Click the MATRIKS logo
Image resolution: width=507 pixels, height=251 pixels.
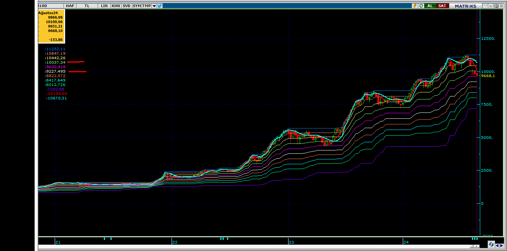(x=465, y=6)
